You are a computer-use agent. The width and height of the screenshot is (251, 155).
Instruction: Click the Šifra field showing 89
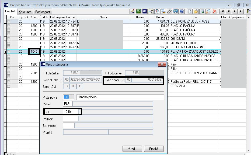coord(74,86)
